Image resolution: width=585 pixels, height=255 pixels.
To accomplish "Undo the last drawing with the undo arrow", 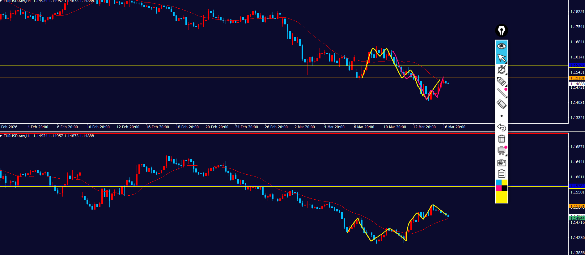I will pyautogui.click(x=501, y=127).
